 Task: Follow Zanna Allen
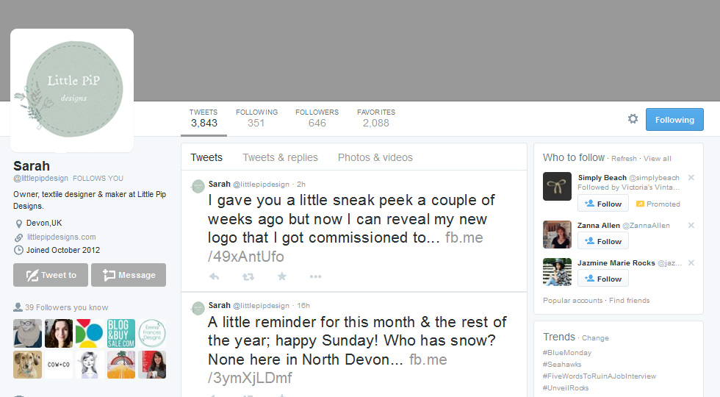coord(603,241)
